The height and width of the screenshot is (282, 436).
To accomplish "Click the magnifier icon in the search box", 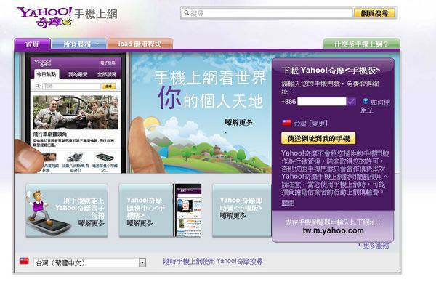I will click(x=187, y=13).
